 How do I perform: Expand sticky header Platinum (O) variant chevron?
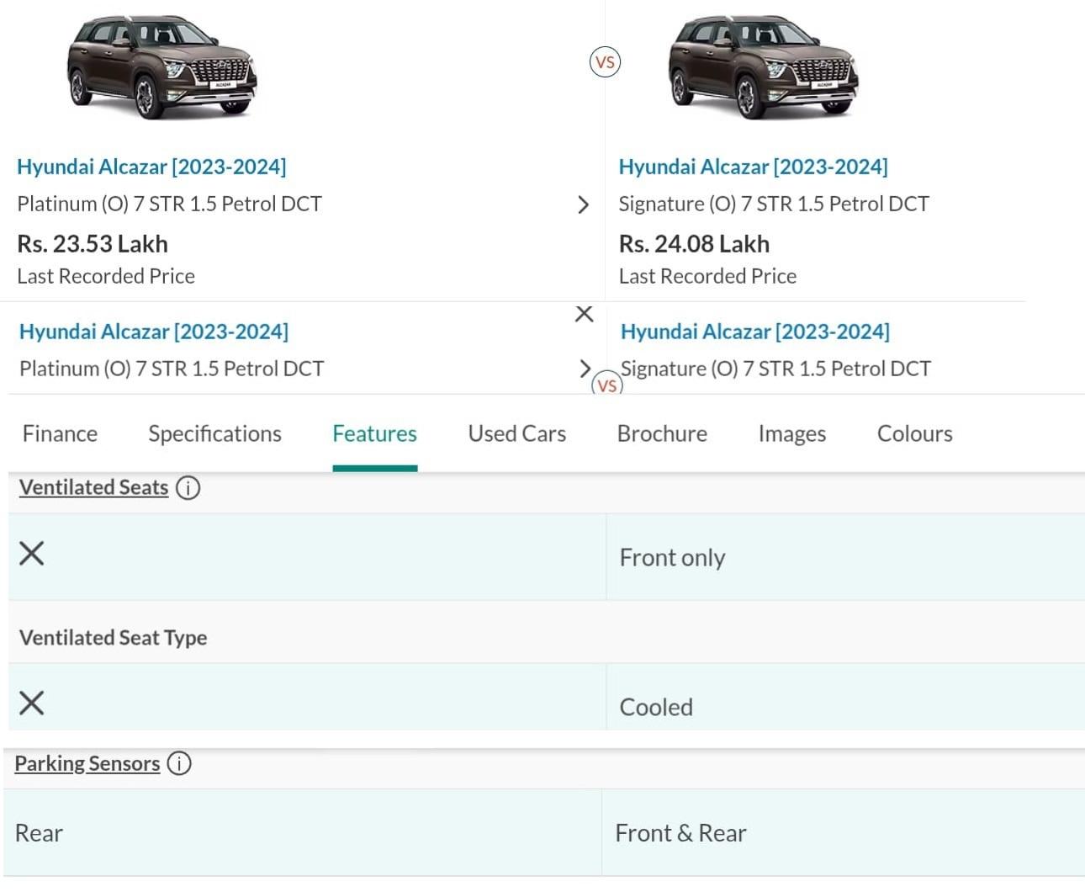click(585, 368)
